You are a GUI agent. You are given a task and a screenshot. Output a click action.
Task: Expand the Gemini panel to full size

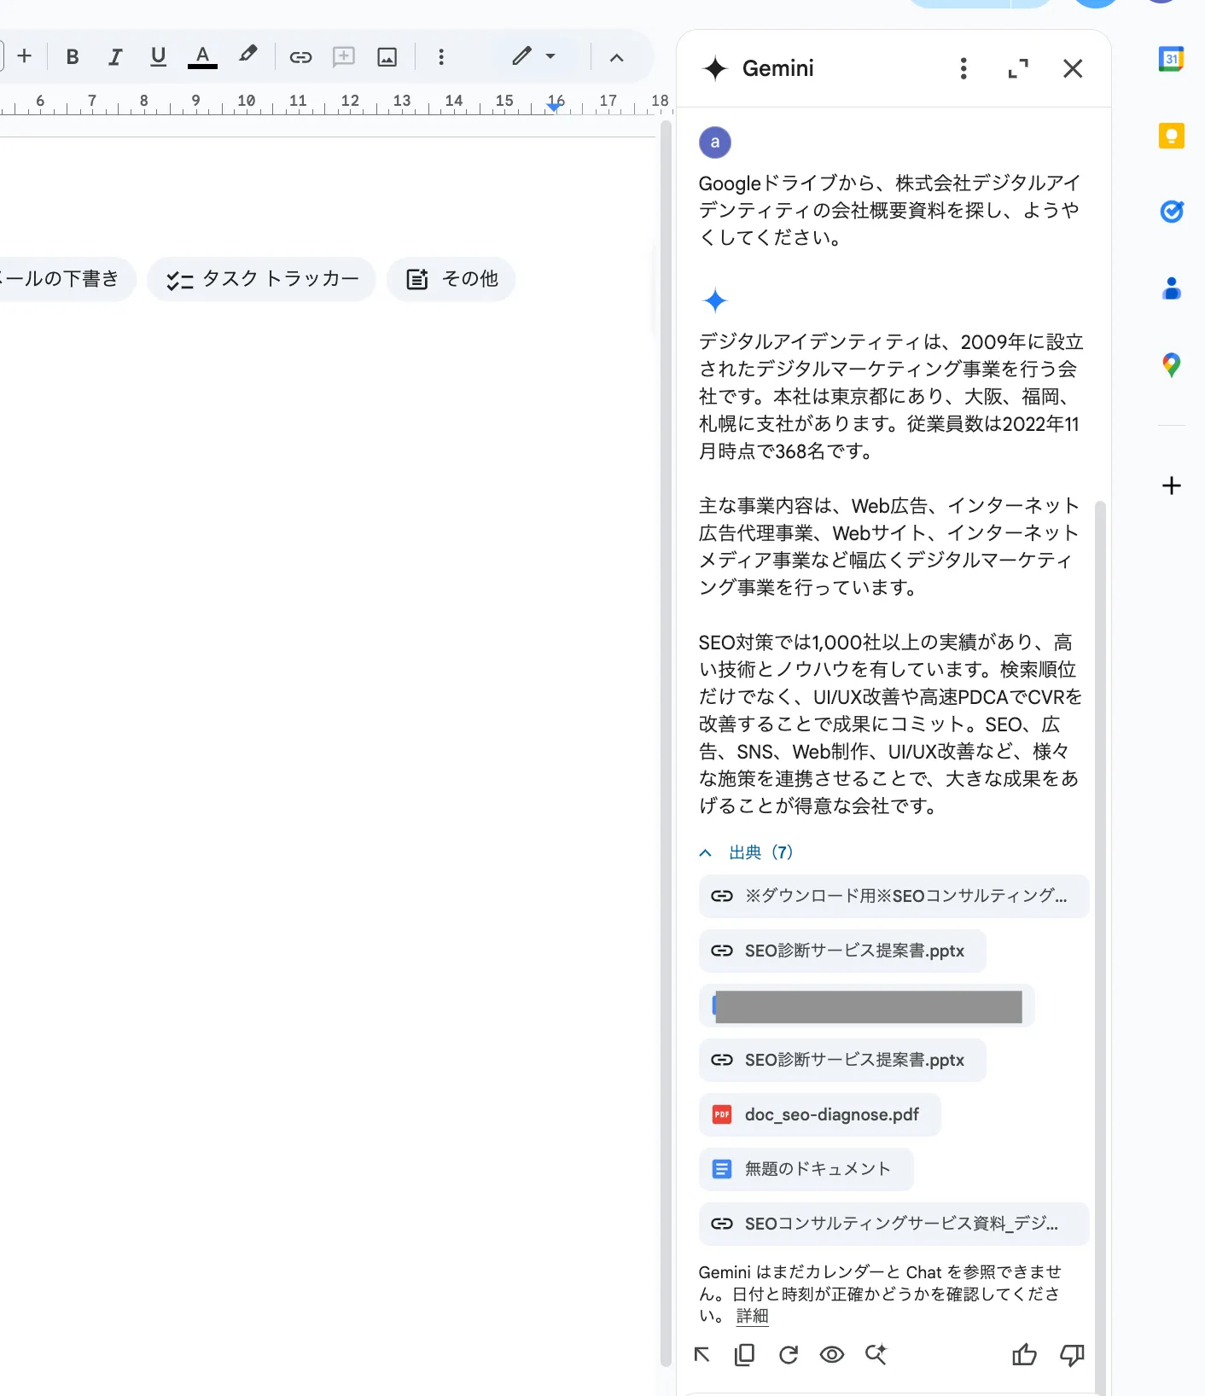(x=1018, y=68)
